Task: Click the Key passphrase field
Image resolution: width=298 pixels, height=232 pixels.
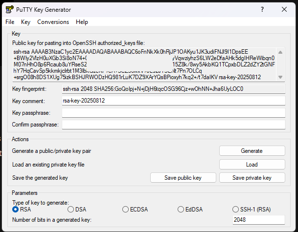Action: (x=174, y=113)
